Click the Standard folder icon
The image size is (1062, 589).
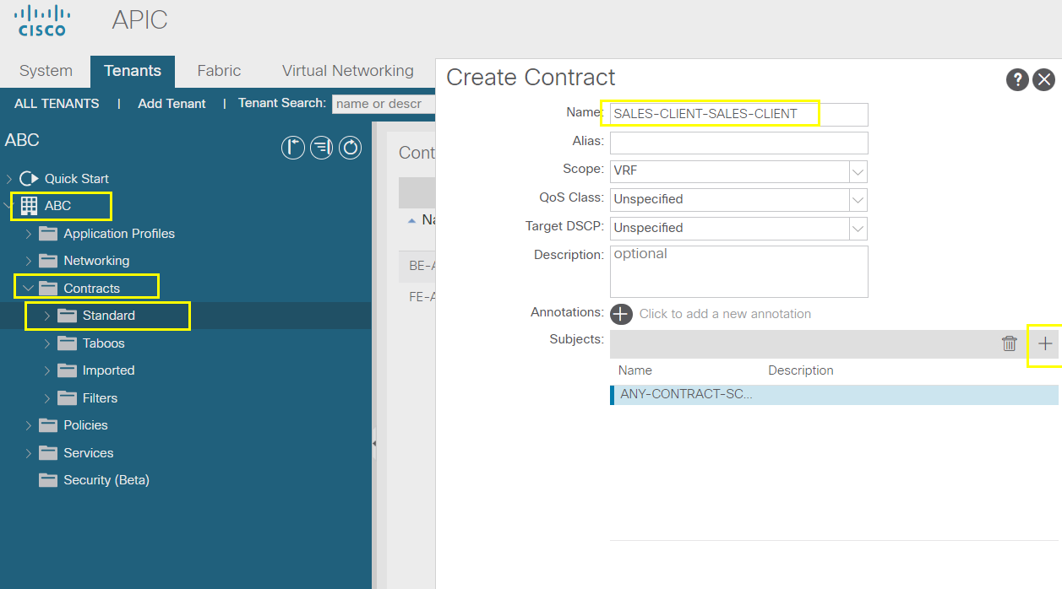(67, 315)
